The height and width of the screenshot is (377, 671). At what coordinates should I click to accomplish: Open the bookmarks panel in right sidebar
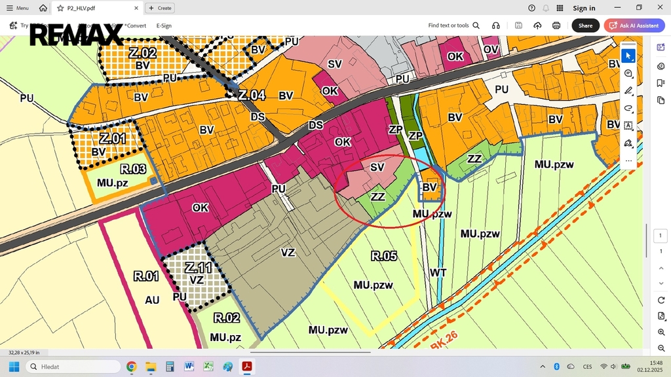tap(661, 83)
